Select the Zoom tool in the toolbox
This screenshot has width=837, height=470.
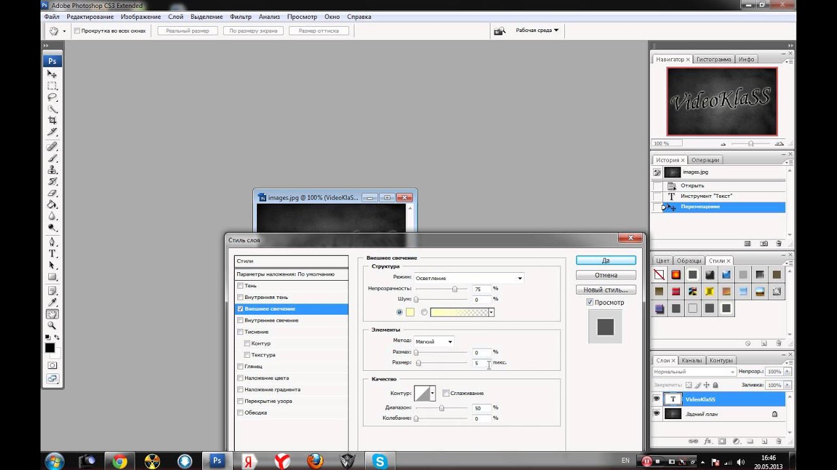[52, 325]
